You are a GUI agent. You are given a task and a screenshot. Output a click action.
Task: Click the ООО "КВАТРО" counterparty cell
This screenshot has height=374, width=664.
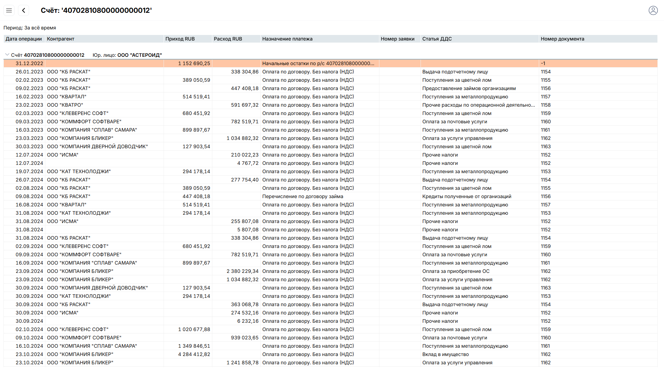pos(65,105)
